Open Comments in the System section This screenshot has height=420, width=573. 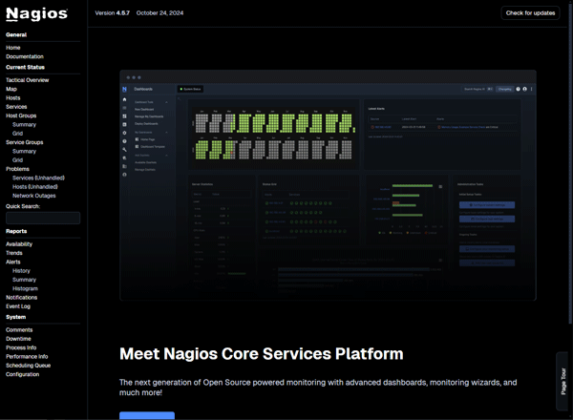pos(19,330)
